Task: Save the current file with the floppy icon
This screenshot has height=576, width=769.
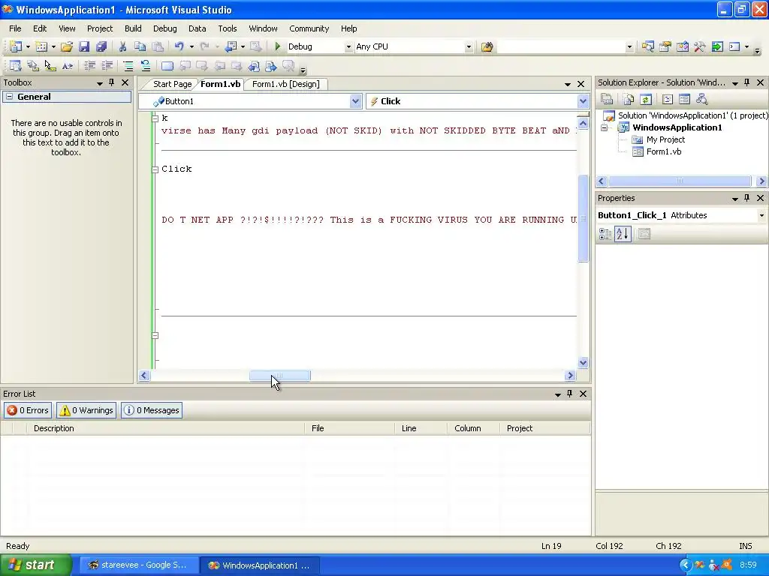Action: [84, 46]
